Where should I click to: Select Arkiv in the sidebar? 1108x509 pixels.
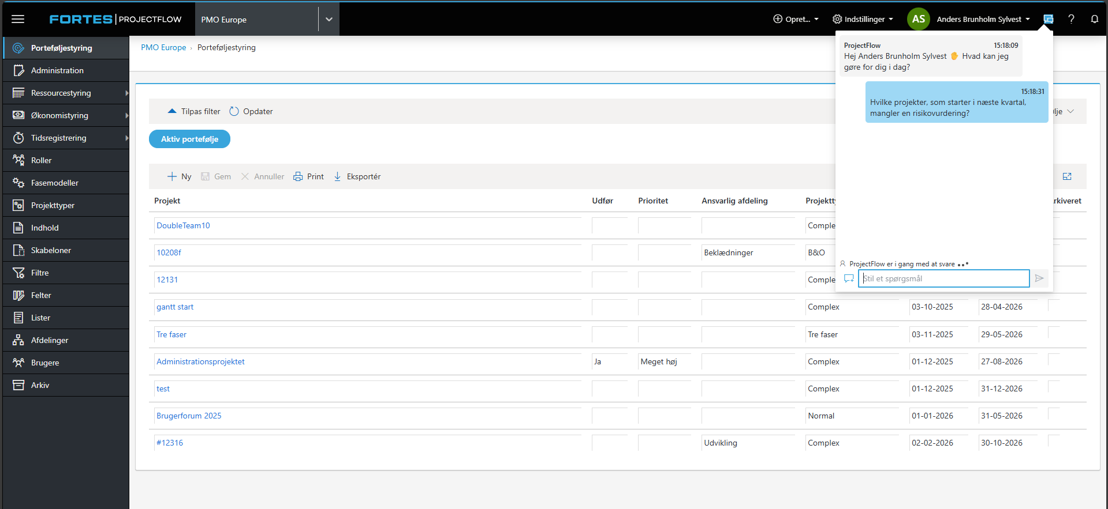(x=66, y=385)
